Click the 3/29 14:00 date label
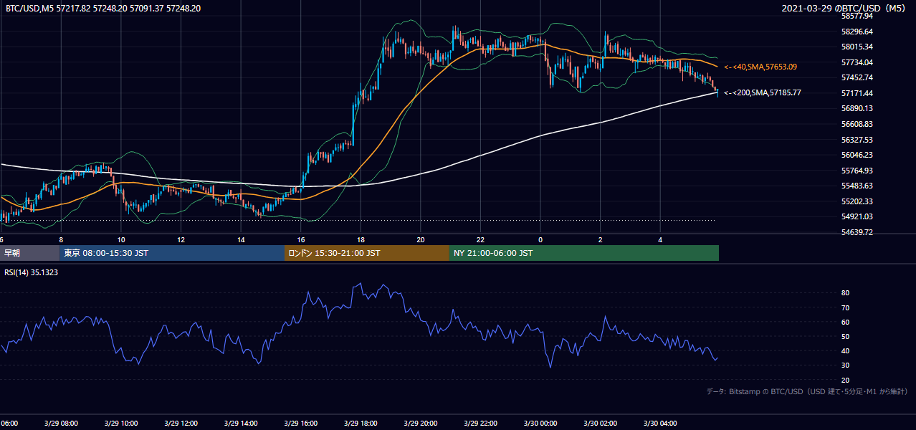 pos(241,424)
